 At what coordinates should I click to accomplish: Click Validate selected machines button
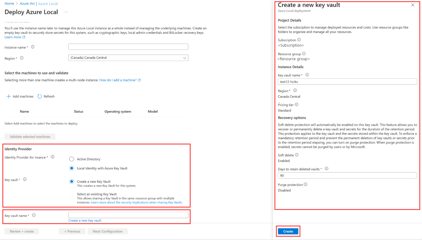(30, 137)
